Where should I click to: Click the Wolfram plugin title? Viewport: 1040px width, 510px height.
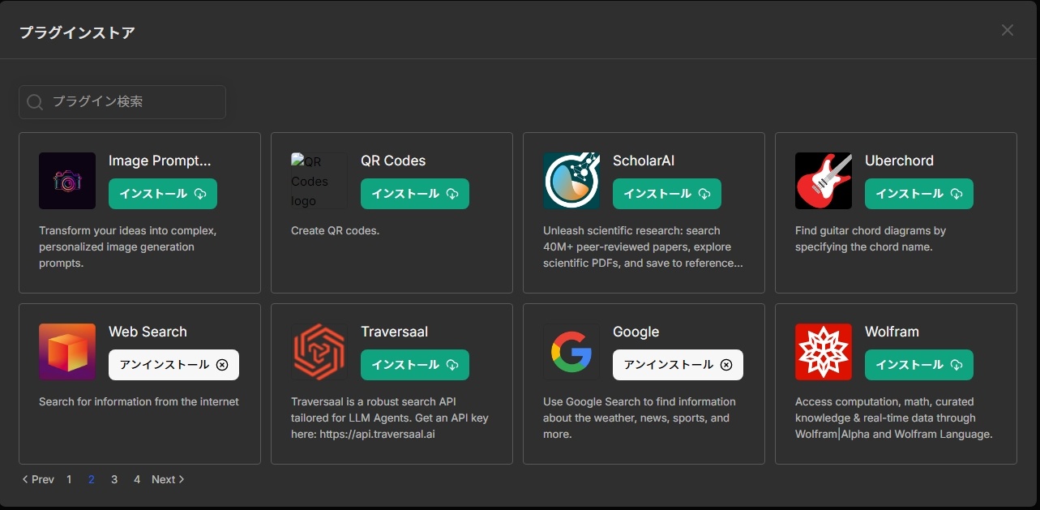click(892, 332)
